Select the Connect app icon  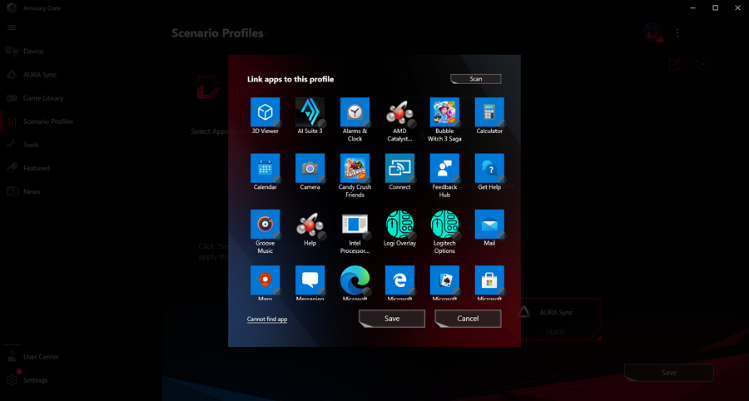pyautogui.click(x=399, y=168)
